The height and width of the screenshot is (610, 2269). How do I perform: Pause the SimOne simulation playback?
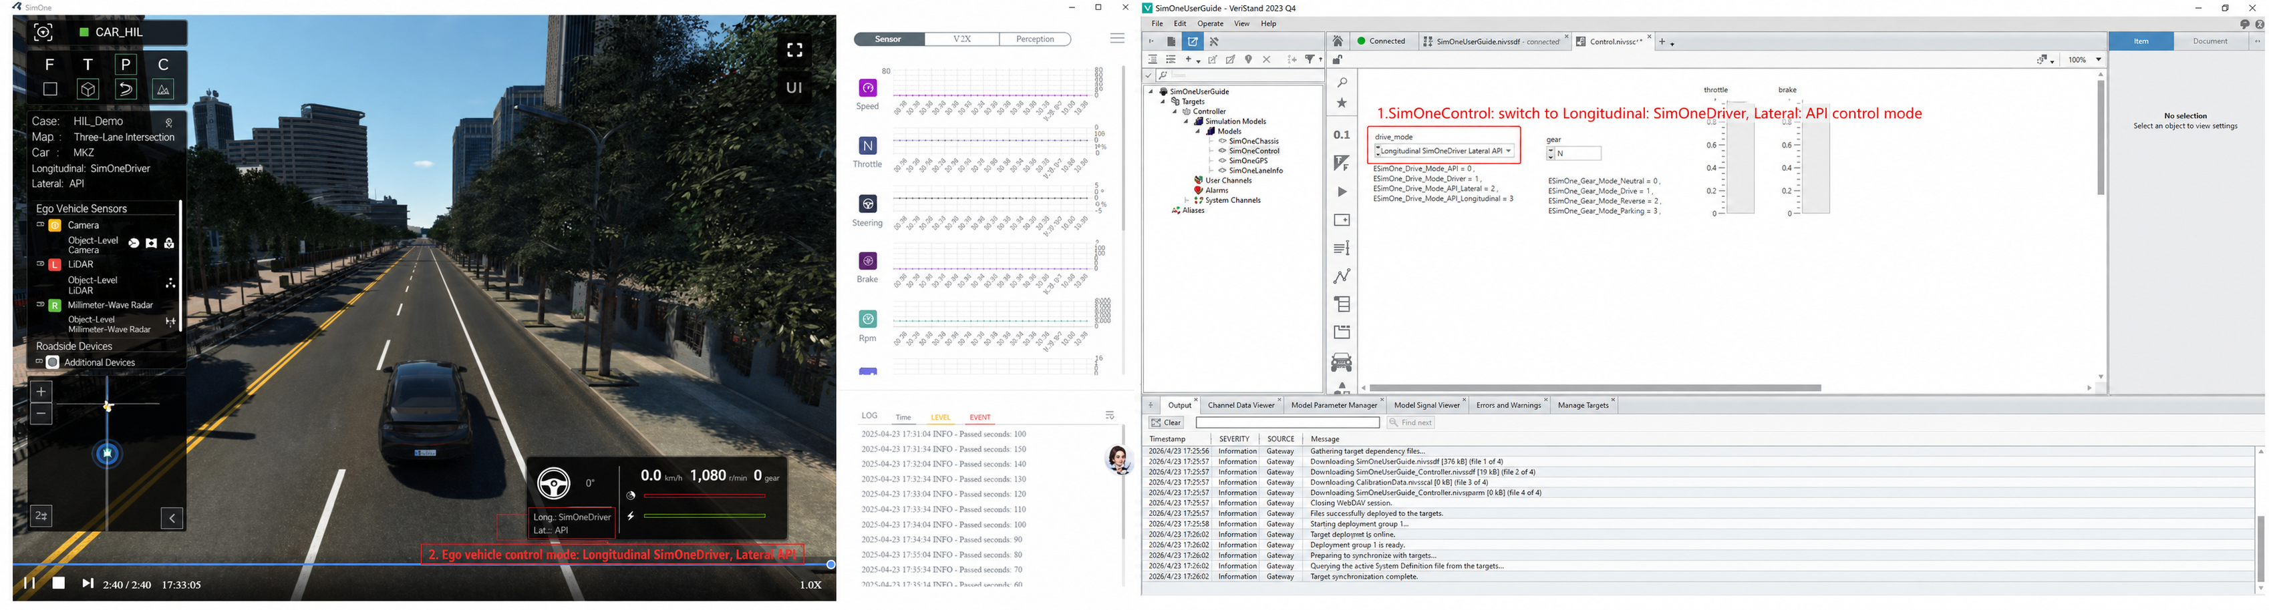tap(29, 583)
